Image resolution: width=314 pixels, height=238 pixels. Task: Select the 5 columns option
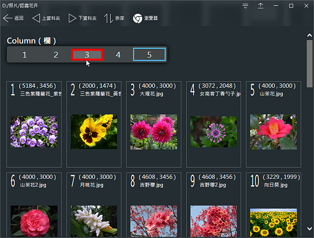click(x=149, y=54)
